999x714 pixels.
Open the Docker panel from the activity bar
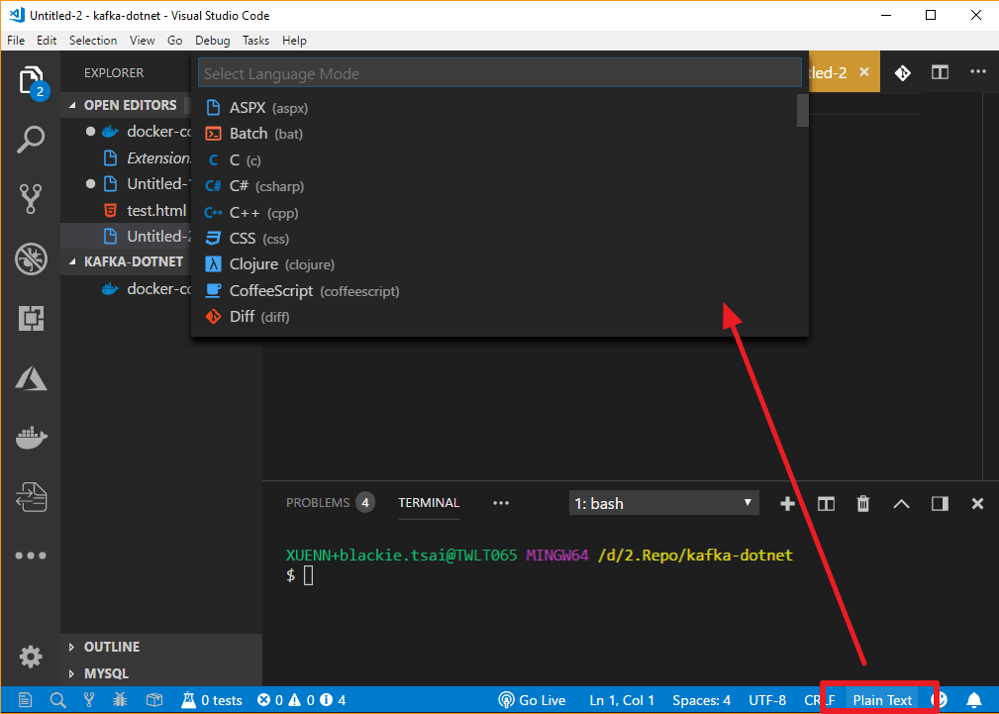pos(31,438)
